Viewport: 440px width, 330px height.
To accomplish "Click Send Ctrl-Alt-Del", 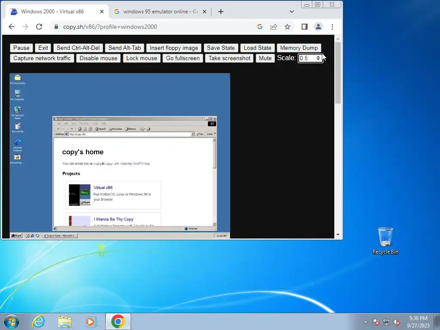I will coord(78,48).
